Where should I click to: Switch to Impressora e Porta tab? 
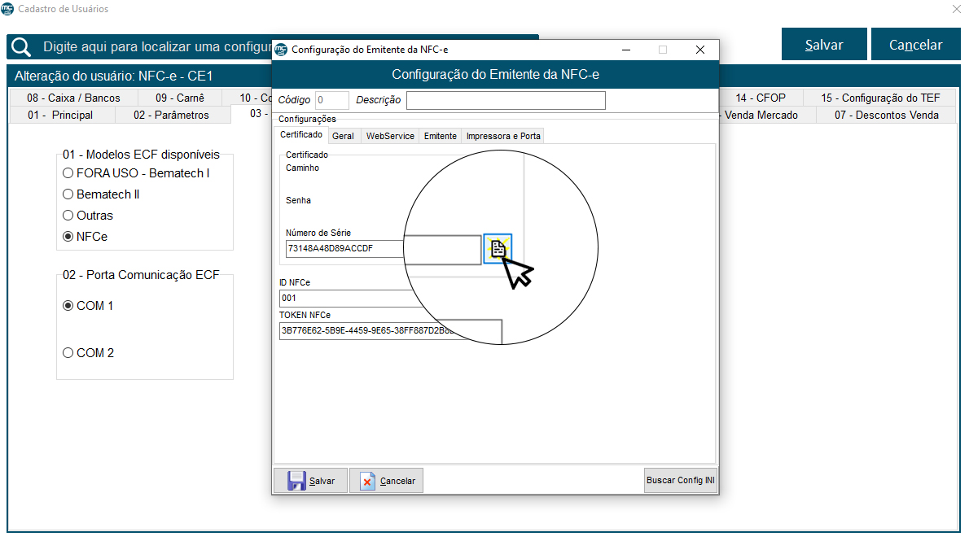pyautogui.click(x=502, y=136)
